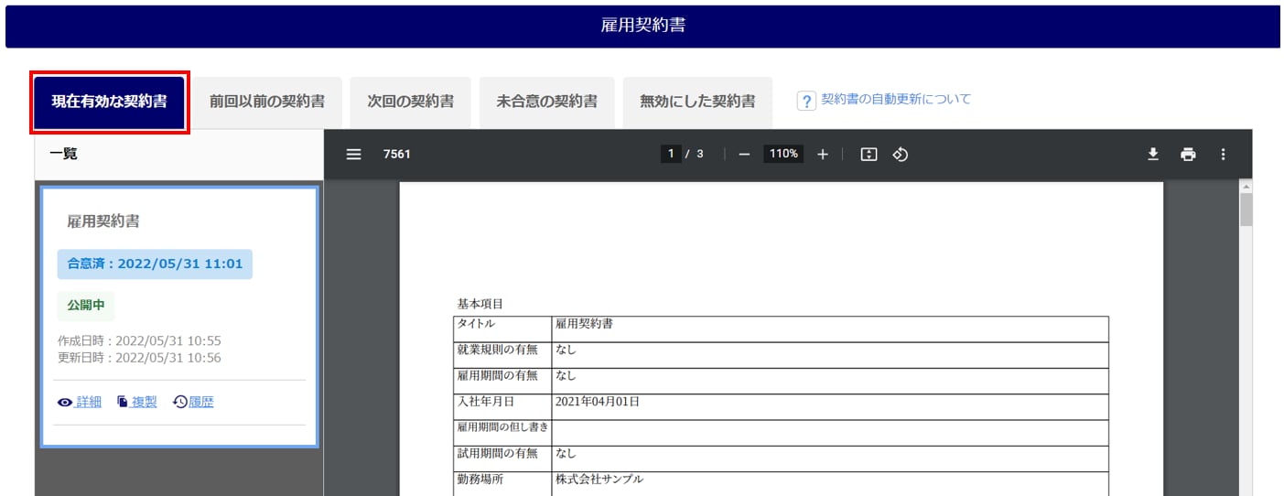1284x496 pixels.
Task: Open the 次回の契約書 tab
Action: coord(410,102)
